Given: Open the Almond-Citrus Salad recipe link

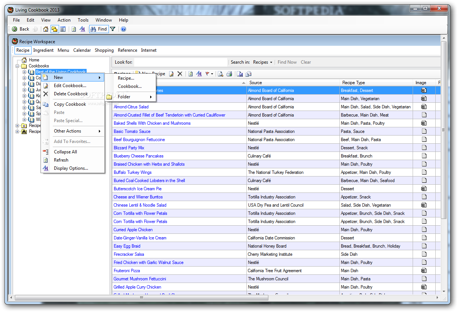Looking at the screenshot, I should tap(131, 107).
